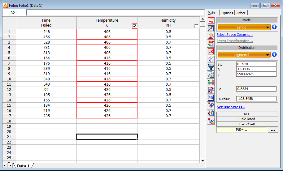Click the sheet tab scroll right arrow

click(10, 165)
